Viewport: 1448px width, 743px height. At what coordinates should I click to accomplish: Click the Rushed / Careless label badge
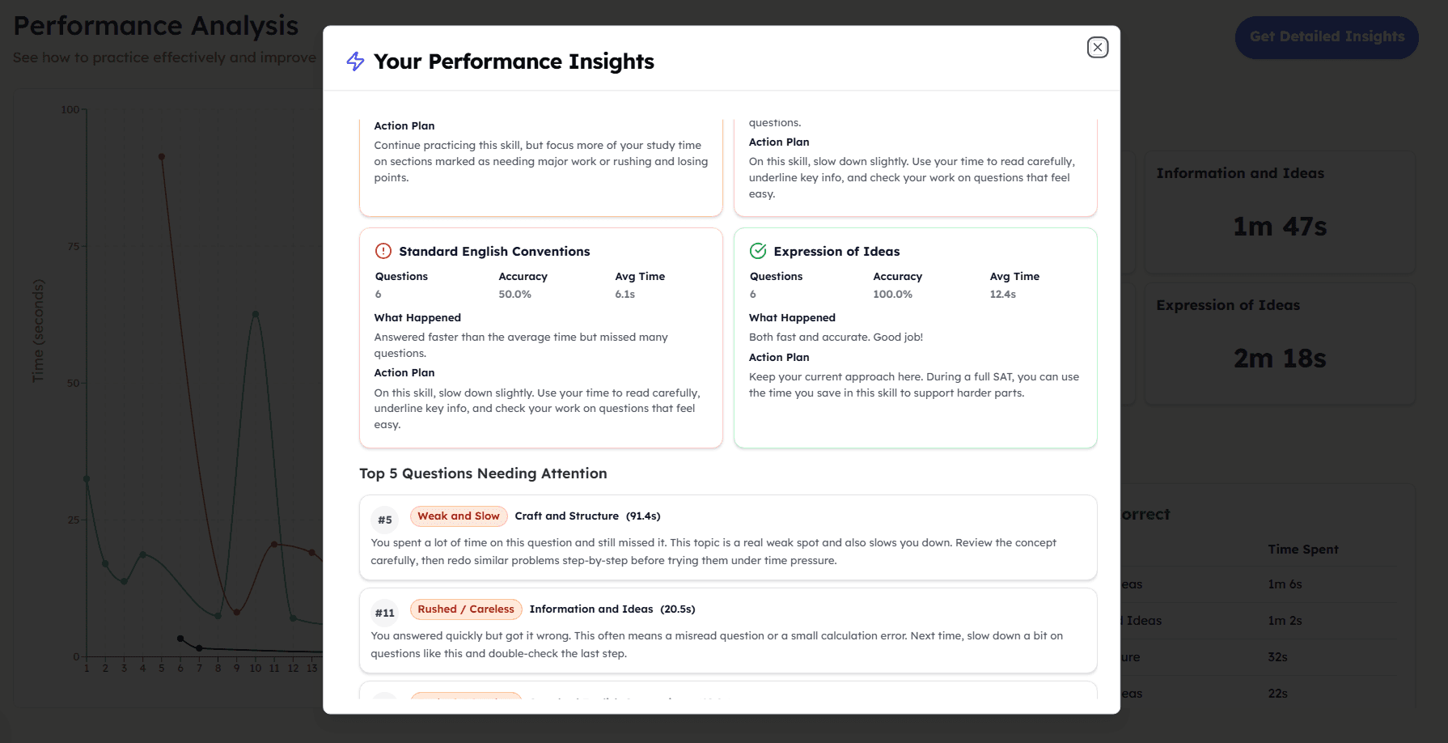pos(465,609)
